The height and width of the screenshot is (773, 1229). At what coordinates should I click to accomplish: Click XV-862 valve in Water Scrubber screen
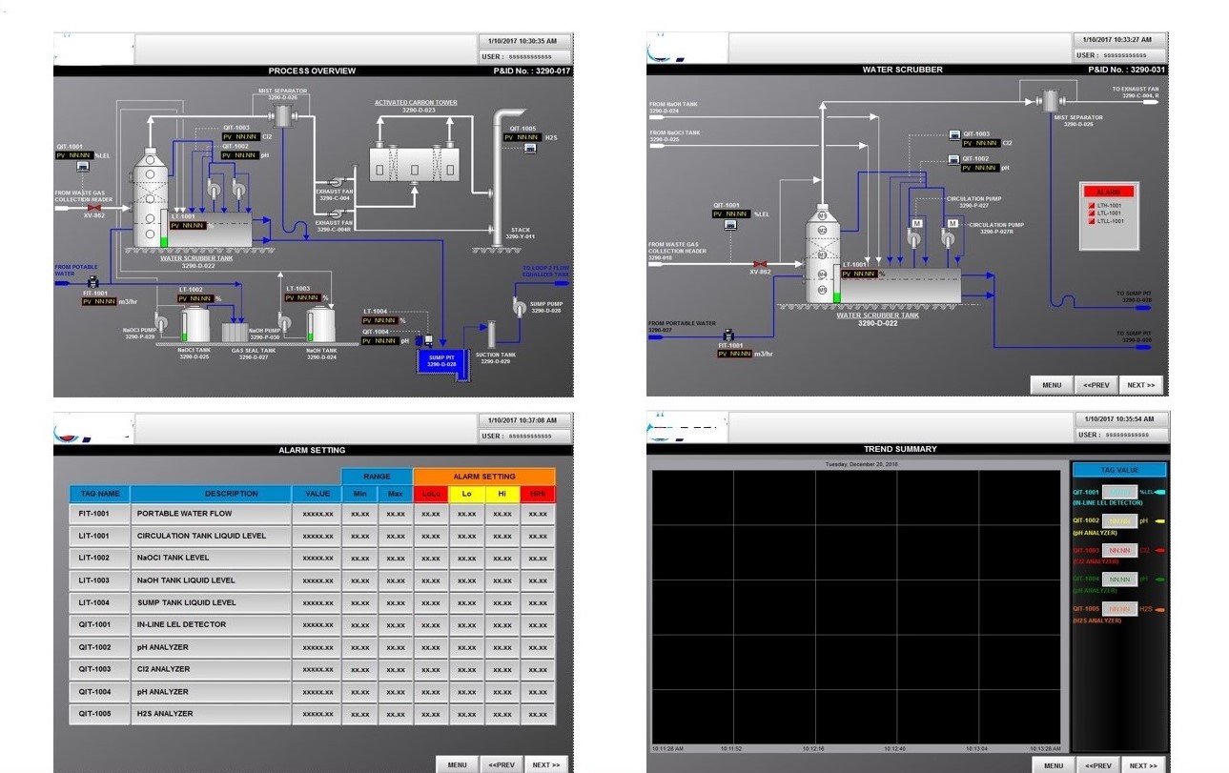point(760,263)
